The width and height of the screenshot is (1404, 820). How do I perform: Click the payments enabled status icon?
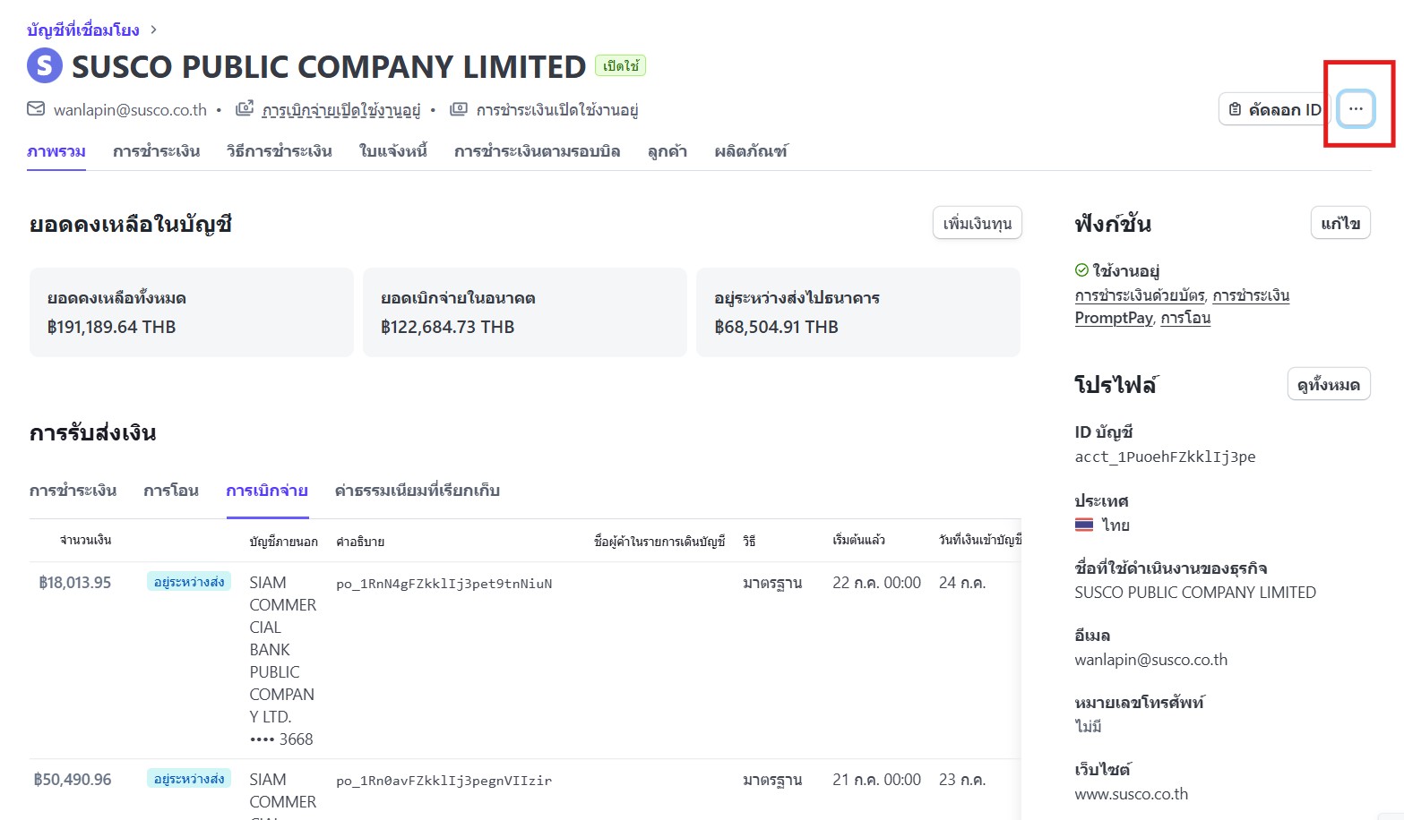459,109
